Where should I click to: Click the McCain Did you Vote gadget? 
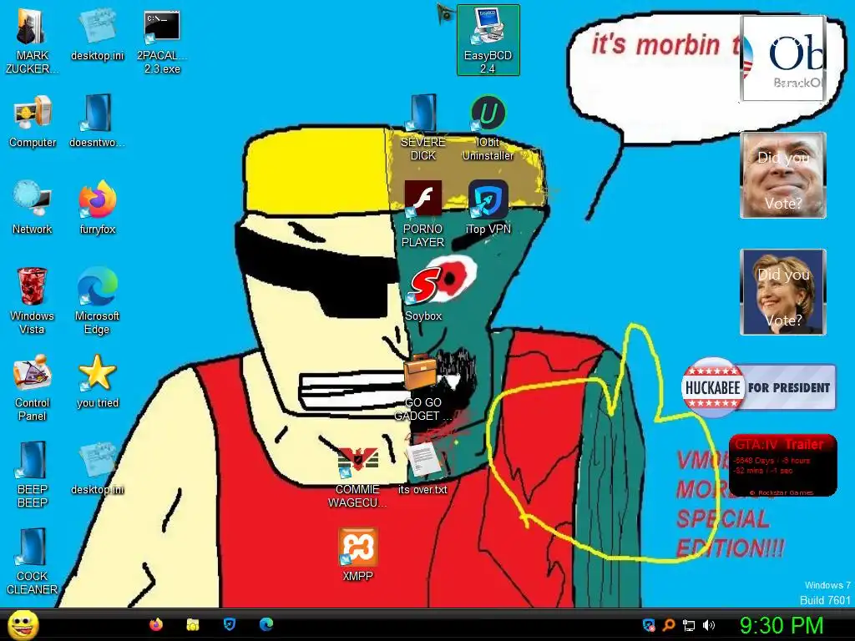coord(783,175)
